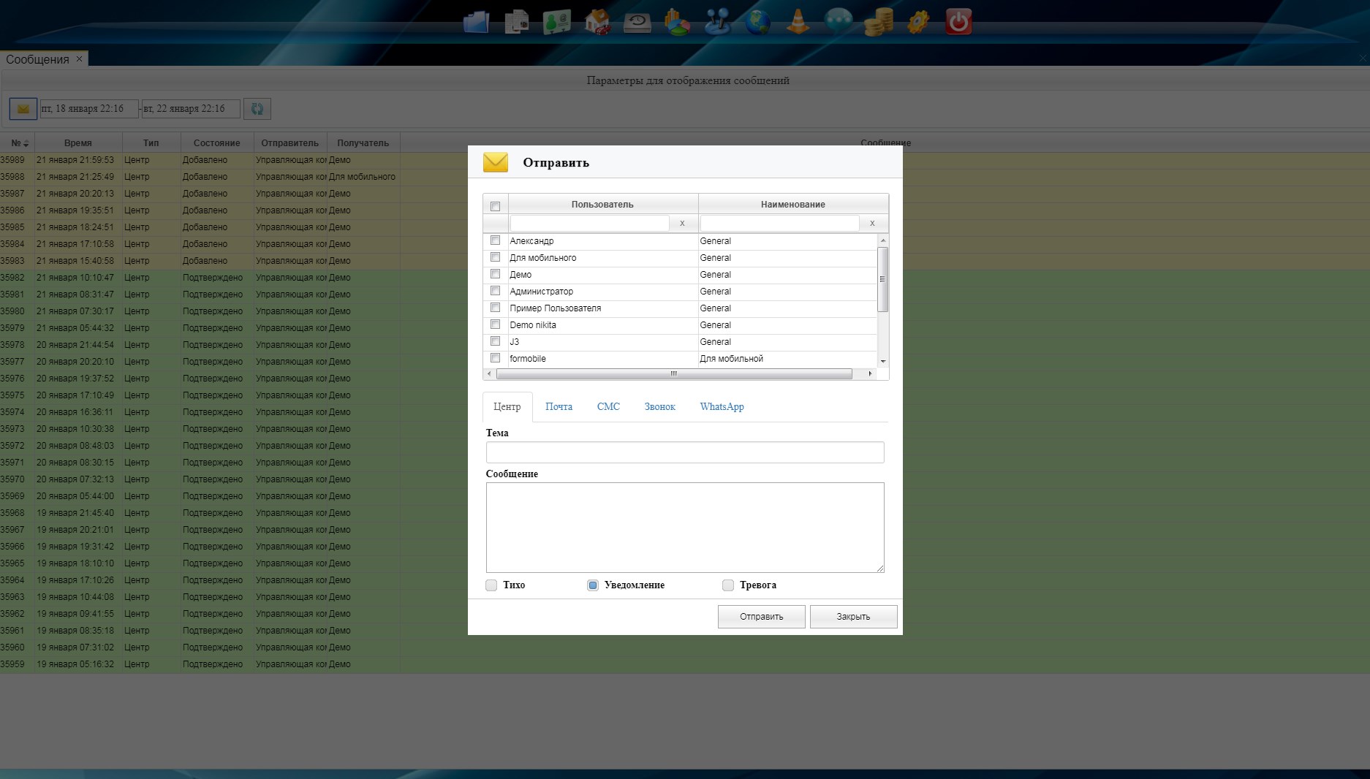The image size is (1370, 779).
Task: Select the Тревога option
Action: (x=728, y=585)
